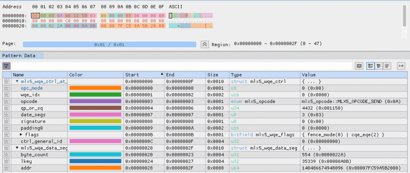Click the olive signature color swatch
The height and width of the screenshot is (173, 410).
(x=95, y=122)
